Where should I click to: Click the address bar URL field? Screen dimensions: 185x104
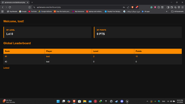(75, 7)
